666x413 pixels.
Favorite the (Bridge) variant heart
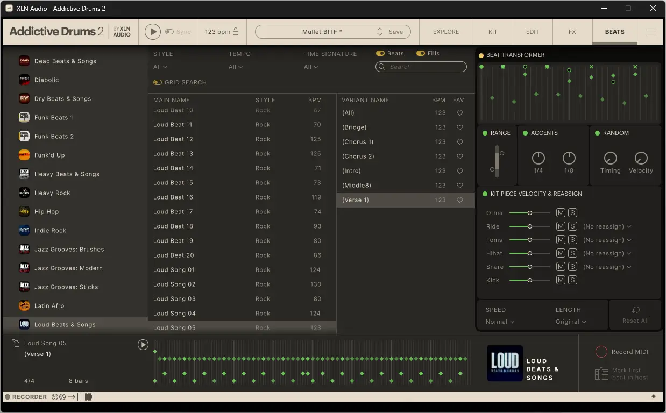[460, 127]
